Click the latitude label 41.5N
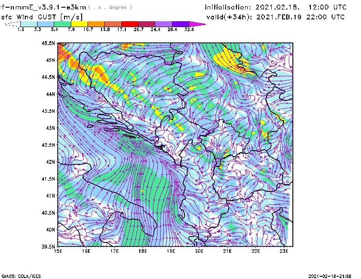361x279 pixels. 49,179
